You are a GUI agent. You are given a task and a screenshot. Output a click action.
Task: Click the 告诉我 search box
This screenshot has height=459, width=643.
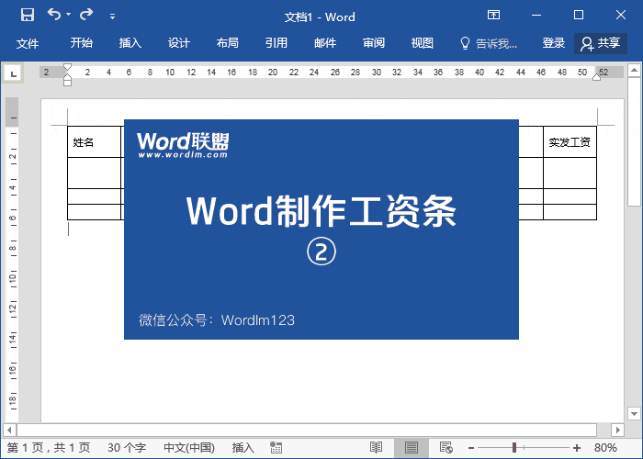pos(489,43)
